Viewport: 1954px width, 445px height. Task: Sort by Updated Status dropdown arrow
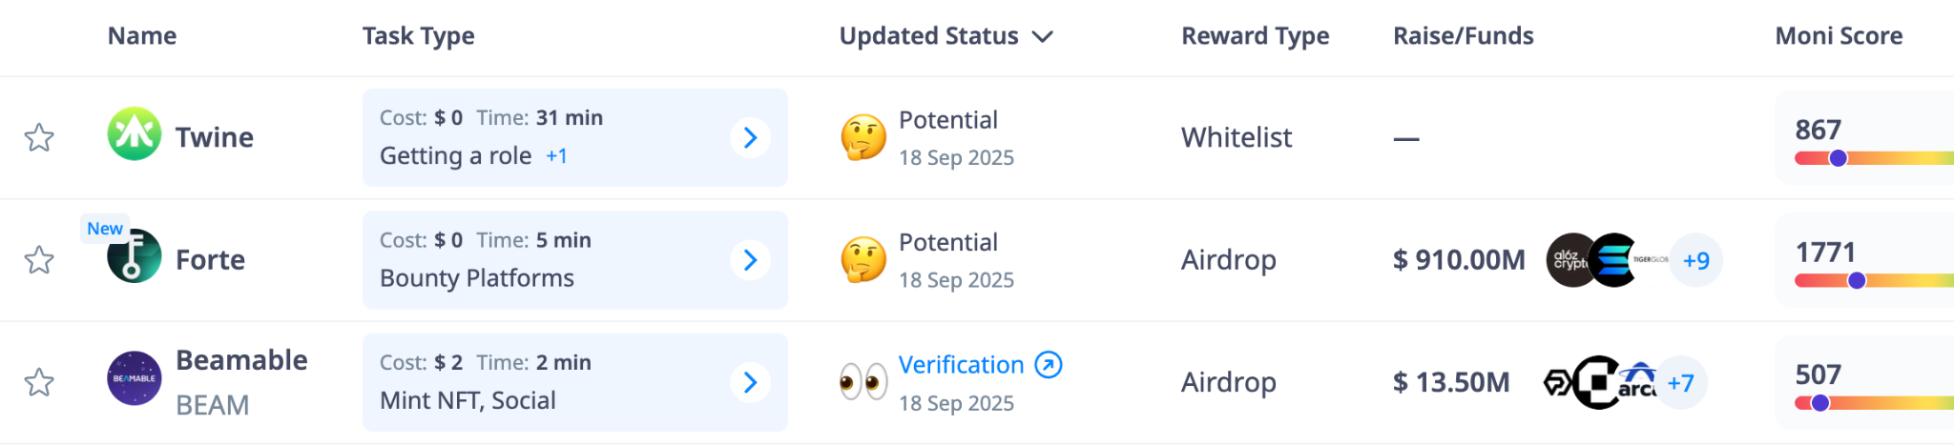[1043, 37]
